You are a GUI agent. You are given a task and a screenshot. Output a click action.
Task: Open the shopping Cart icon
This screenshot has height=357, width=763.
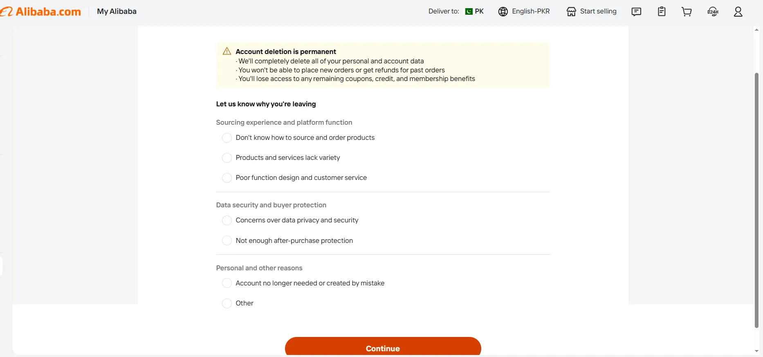click(x=687, y=11)
